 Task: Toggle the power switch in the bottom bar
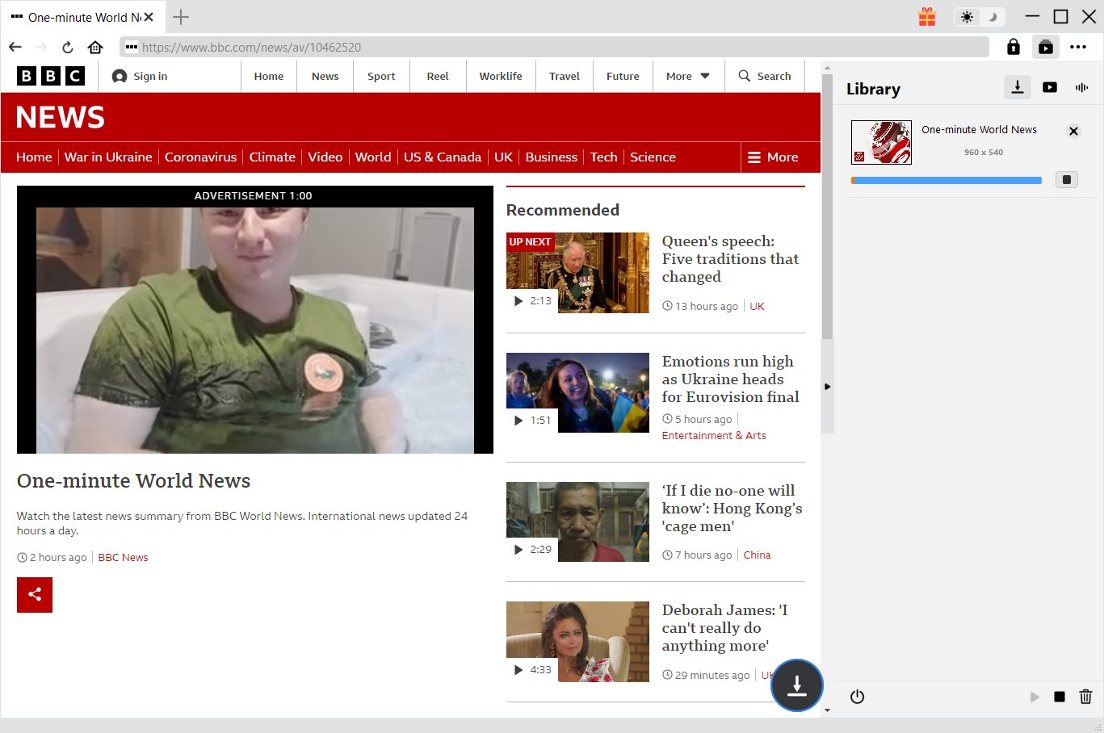coord(856,697)
